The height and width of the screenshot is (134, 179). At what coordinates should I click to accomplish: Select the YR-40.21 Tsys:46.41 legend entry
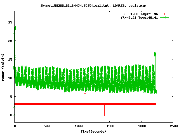click(x=139, y=18)
